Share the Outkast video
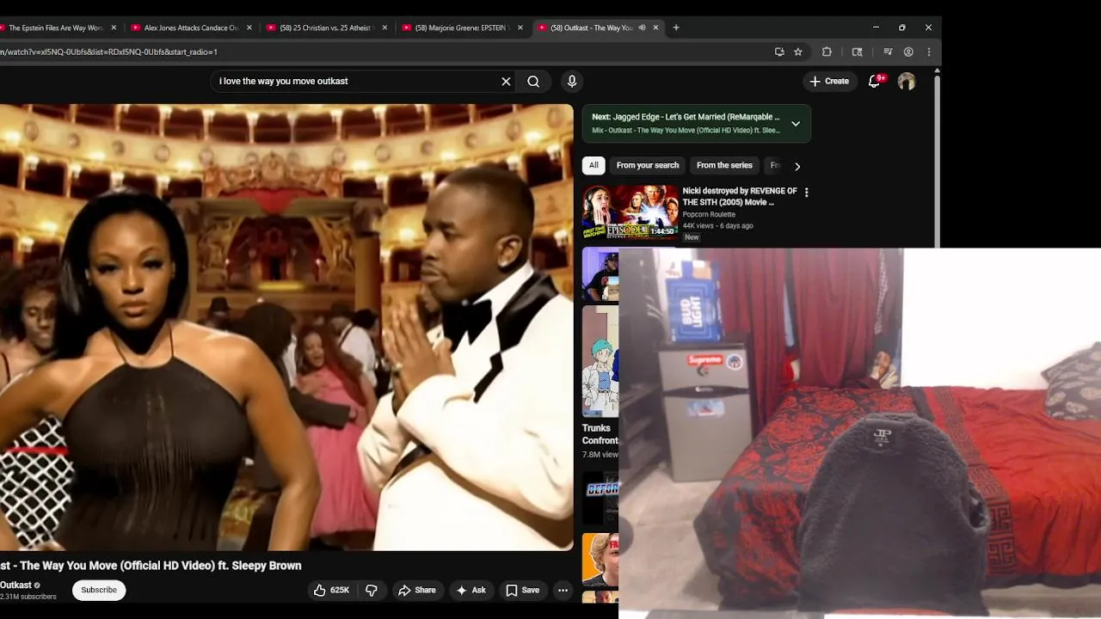1101x619 pixels. (x=417, y=590)
